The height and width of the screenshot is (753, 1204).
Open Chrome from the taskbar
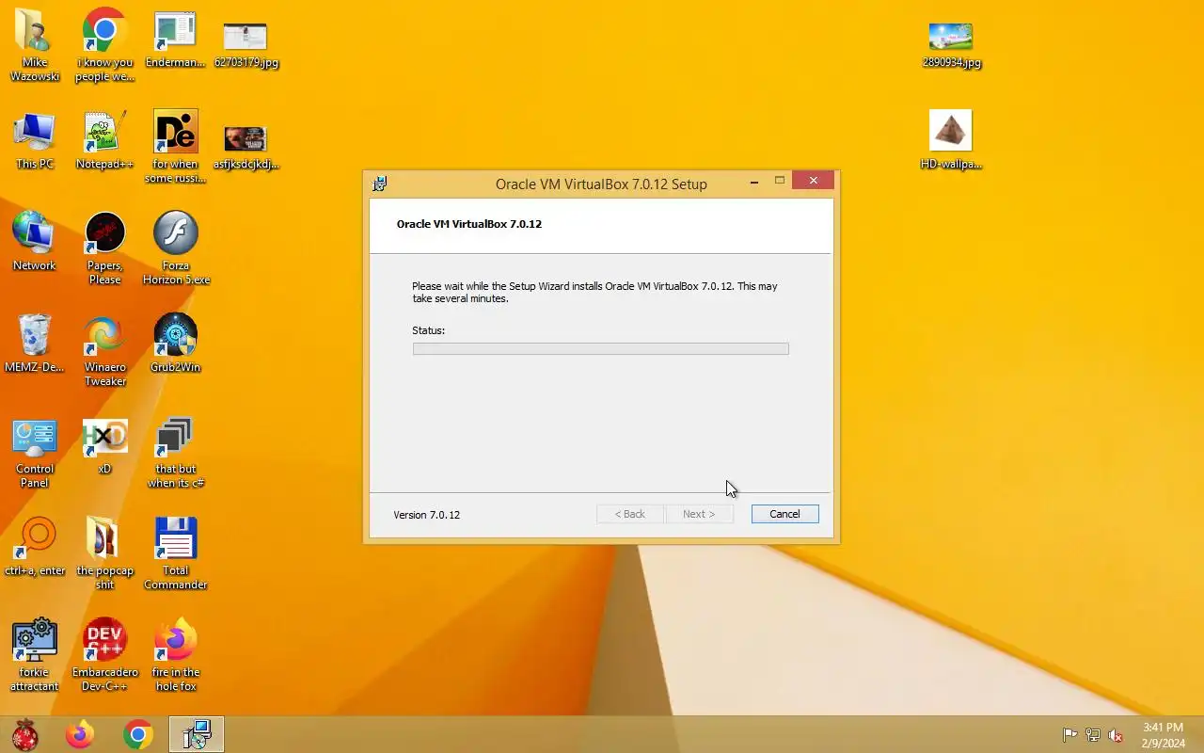(x=138, y=734)
